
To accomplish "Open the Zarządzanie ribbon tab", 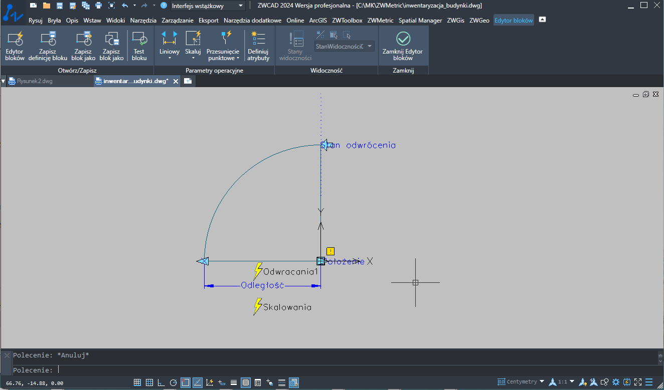I will point(178,21).
